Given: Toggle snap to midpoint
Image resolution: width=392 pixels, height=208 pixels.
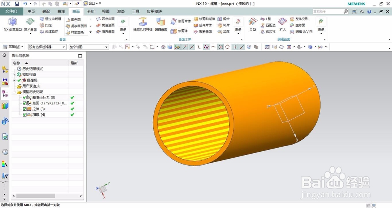Looking at the screenshot, I should pyautogui.click(x=192, y=47).
